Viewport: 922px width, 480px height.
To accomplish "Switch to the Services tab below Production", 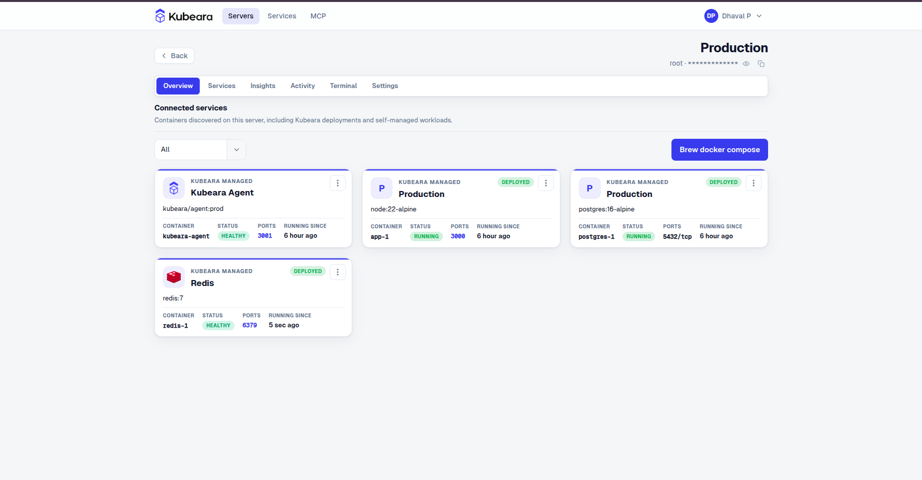I will (x=222, y=86).
